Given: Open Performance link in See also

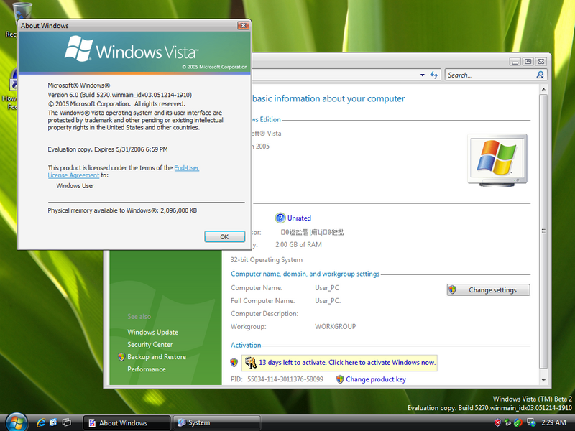Looking at the screenshot, I should (x=147, y=369).
